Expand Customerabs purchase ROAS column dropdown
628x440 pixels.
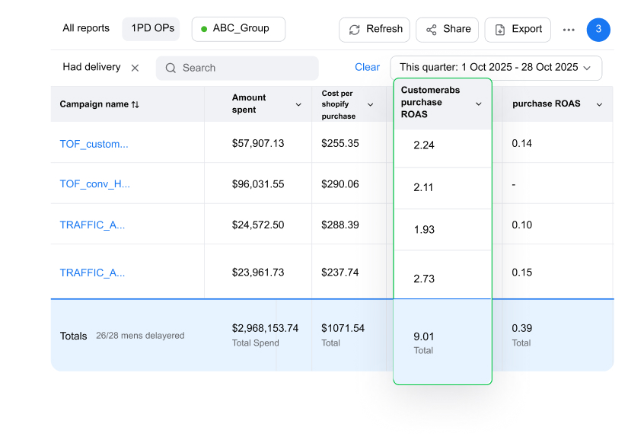point(479,104)
